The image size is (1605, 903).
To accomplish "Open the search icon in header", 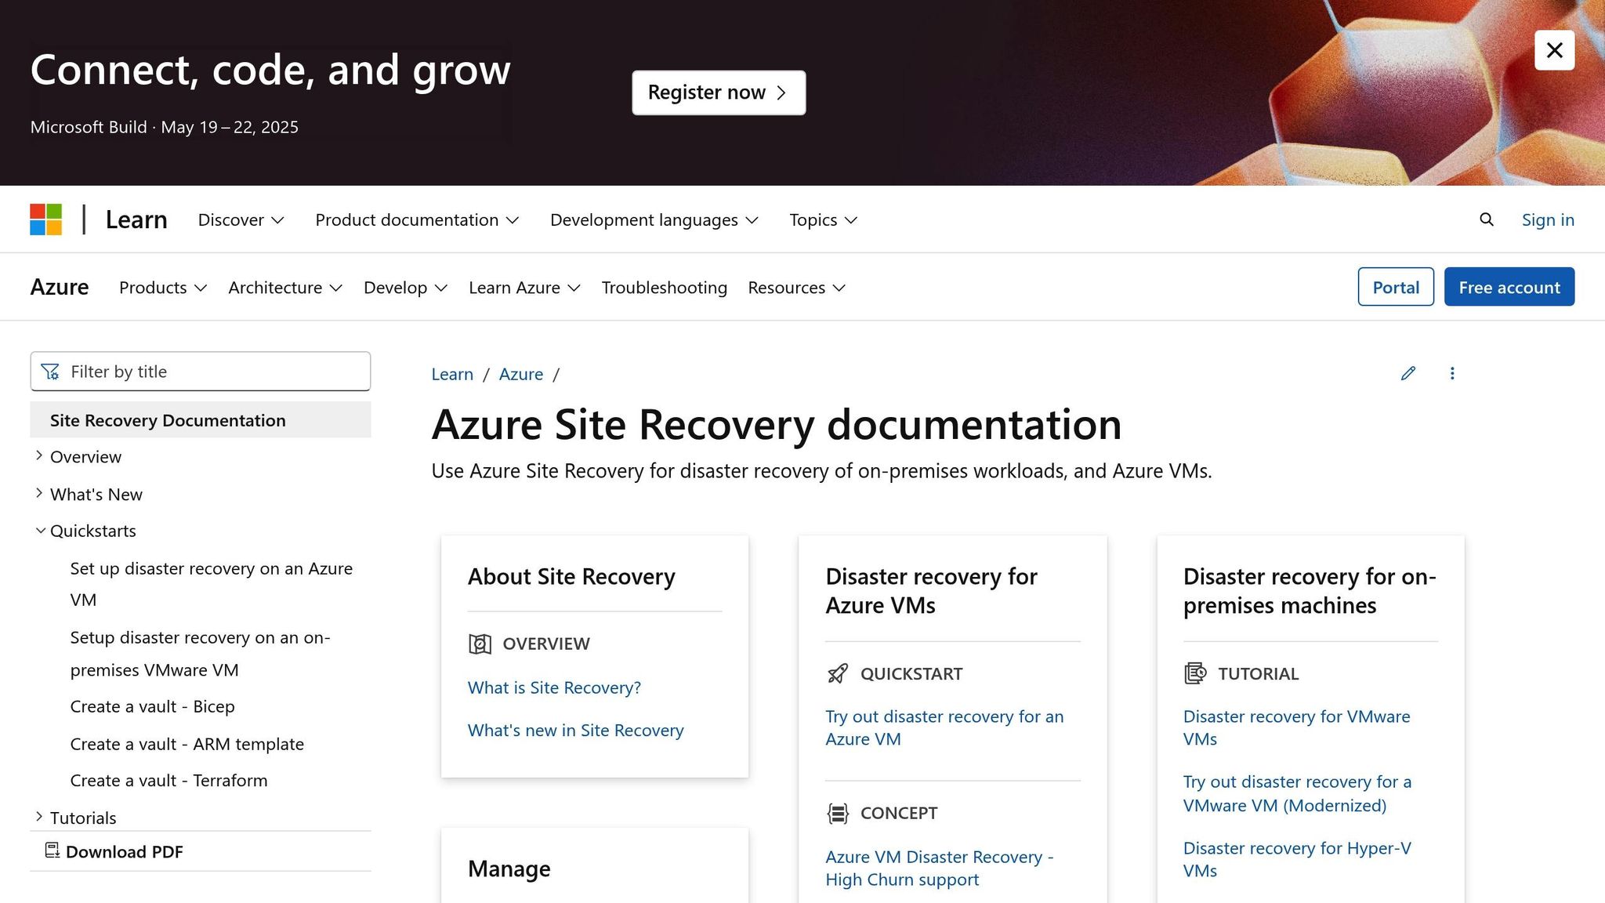I will [x=1486, y=219].
